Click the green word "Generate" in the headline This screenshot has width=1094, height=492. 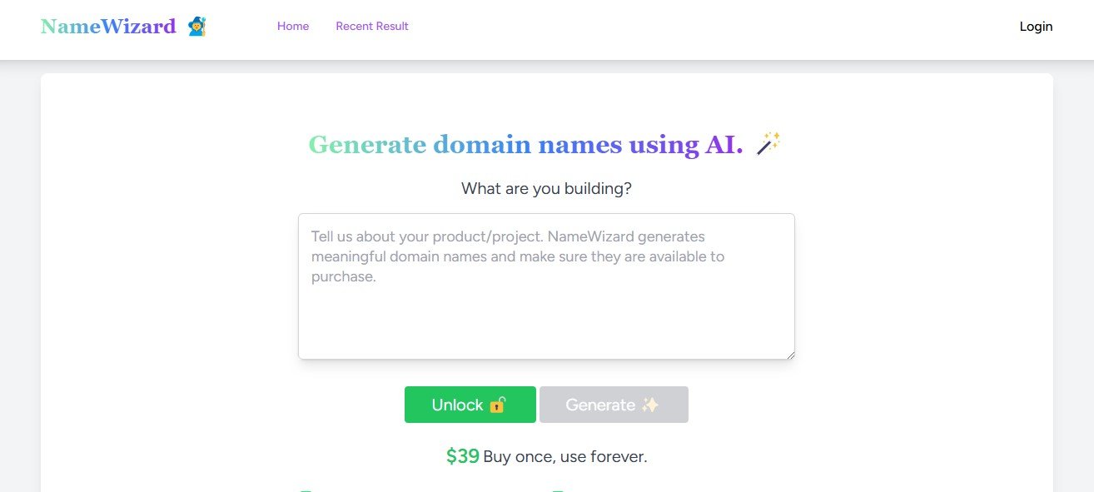[367, 145]
